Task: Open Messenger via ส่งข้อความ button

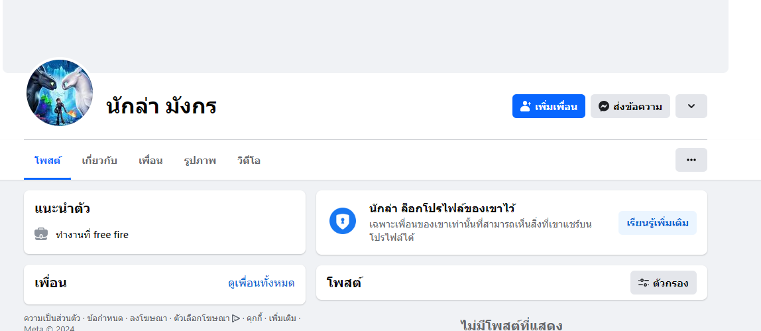Action: [x=630, y=106]
